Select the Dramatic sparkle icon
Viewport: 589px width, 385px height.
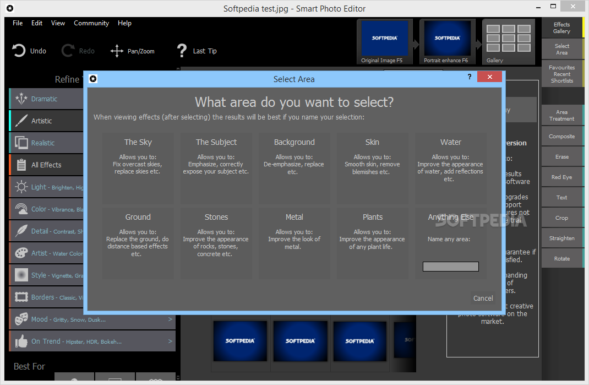[21, 99]
